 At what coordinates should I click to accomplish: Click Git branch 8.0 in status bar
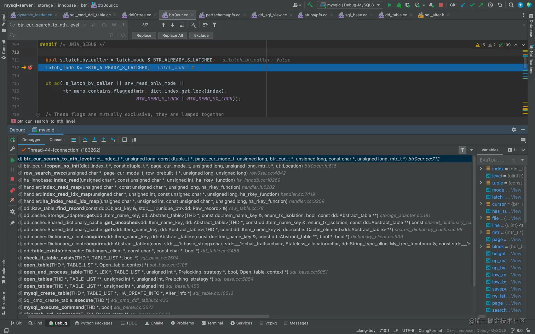(517, 330)
